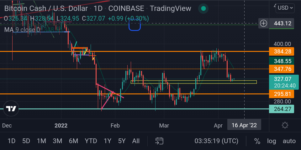This screenshot has height=150, width=301.
Task: Click the Mar time axis label
Action: [x=164, y=126]
